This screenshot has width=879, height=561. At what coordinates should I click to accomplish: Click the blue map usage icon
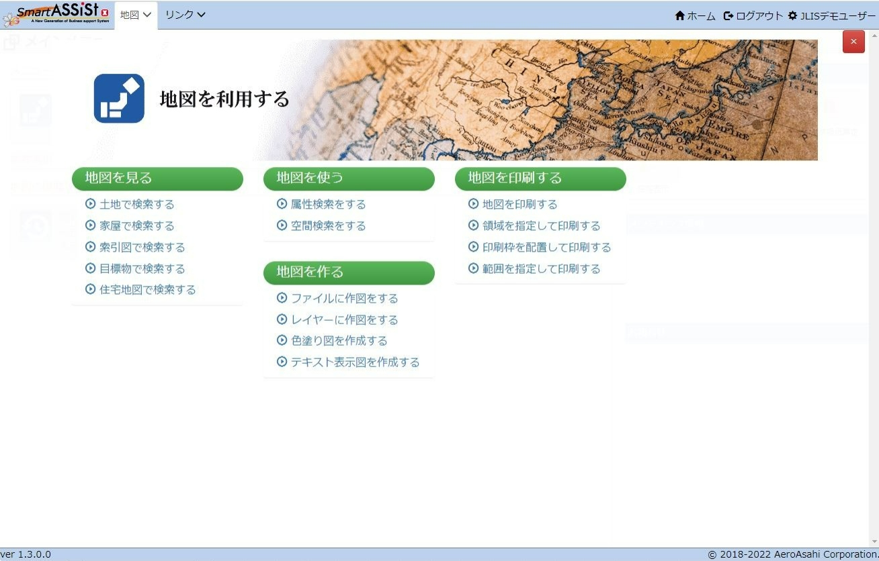(x=119, y=99)
